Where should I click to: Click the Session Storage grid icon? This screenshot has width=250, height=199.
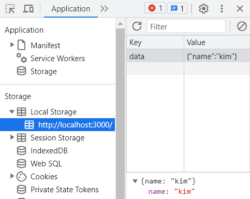click(22, 137)
